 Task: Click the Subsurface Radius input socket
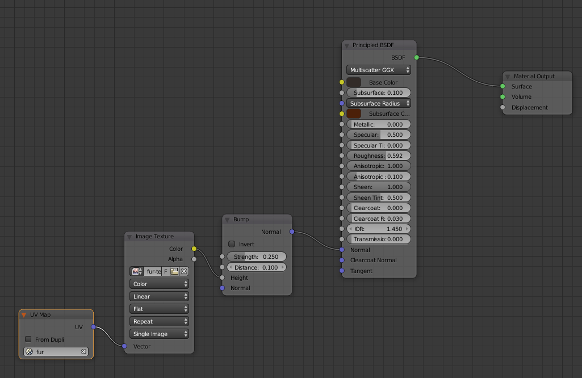coord(342,103)
